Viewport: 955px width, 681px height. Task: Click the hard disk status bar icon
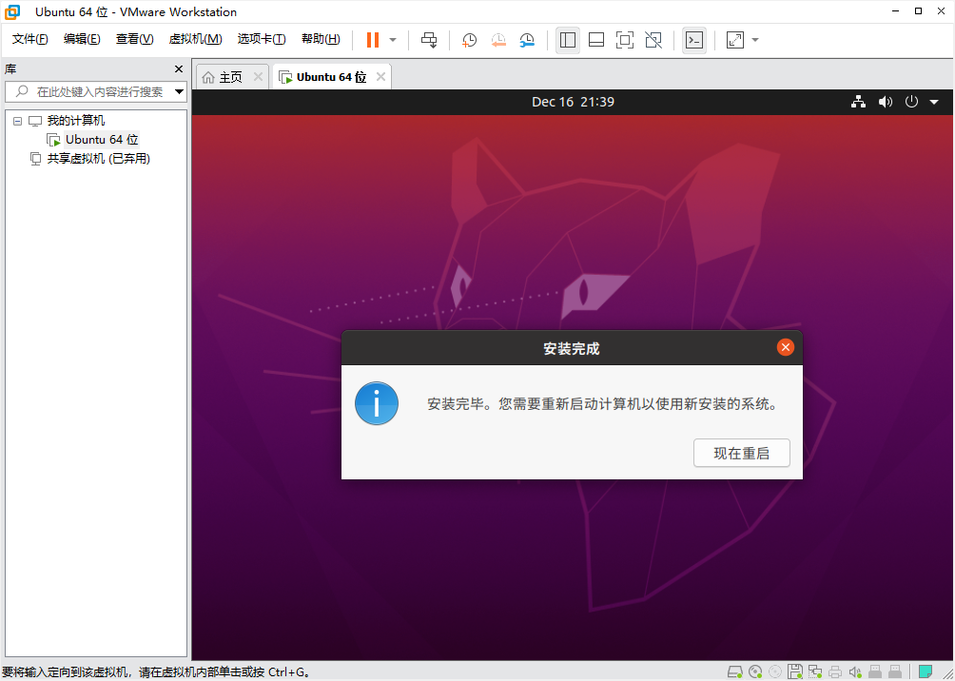click(735, 671)
